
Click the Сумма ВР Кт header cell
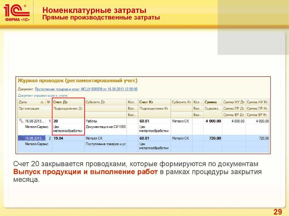click(257, 115)
